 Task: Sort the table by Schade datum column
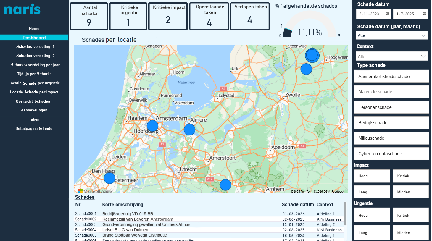[297, 204]
